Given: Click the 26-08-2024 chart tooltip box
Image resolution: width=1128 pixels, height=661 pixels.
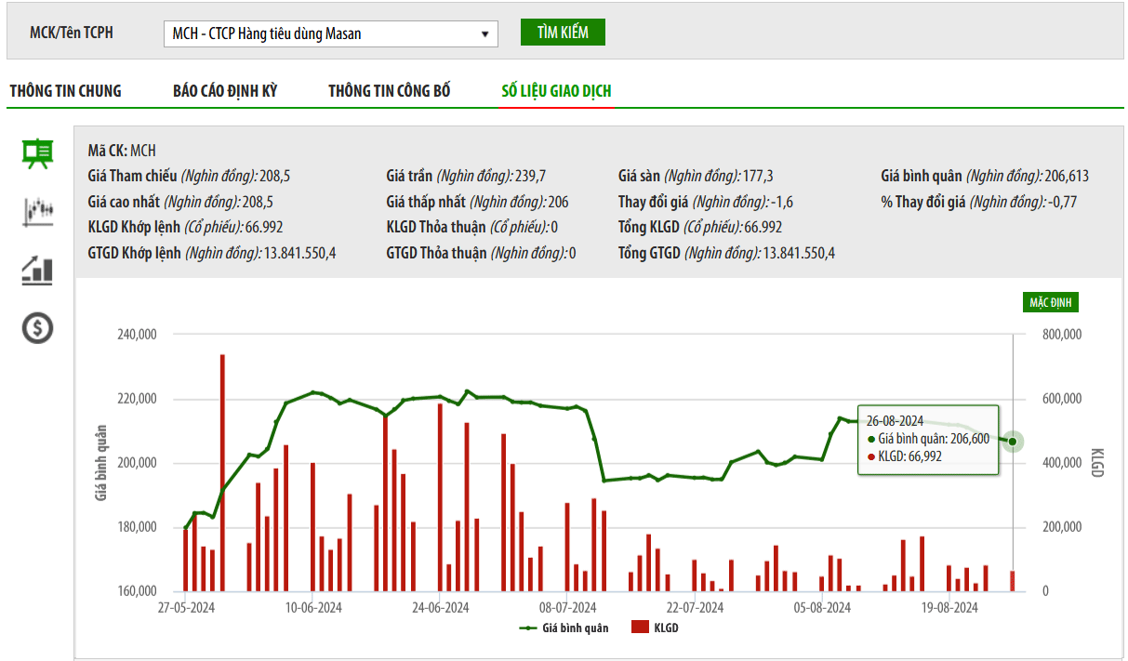Looking at the screenshot, I should [927, 441].
